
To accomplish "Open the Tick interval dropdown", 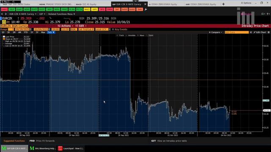I will (x=51, y=33).
